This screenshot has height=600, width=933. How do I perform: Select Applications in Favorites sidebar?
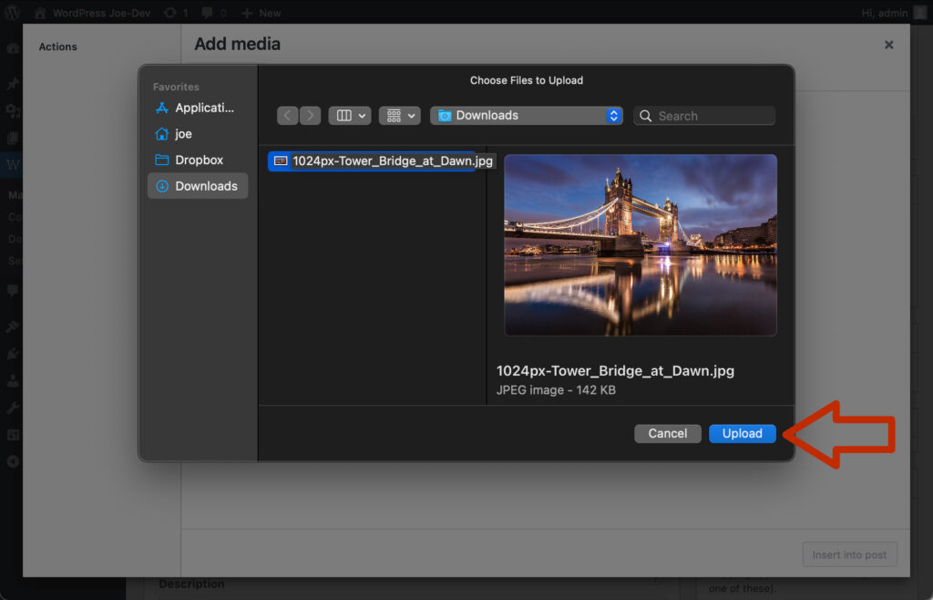197,108
